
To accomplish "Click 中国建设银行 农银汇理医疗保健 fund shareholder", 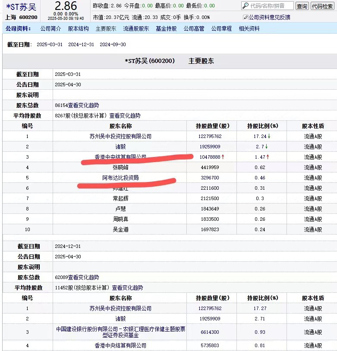I will 120,332.
